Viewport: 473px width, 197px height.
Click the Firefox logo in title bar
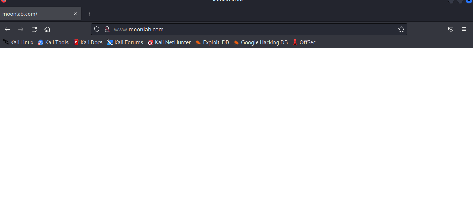[x=4, y=1]
